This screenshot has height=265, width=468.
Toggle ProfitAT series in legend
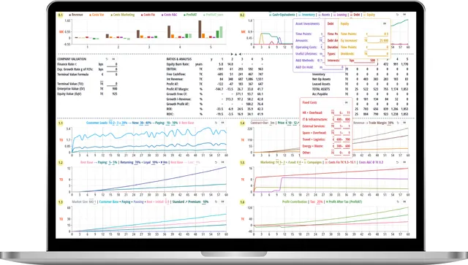pos(190,15)
